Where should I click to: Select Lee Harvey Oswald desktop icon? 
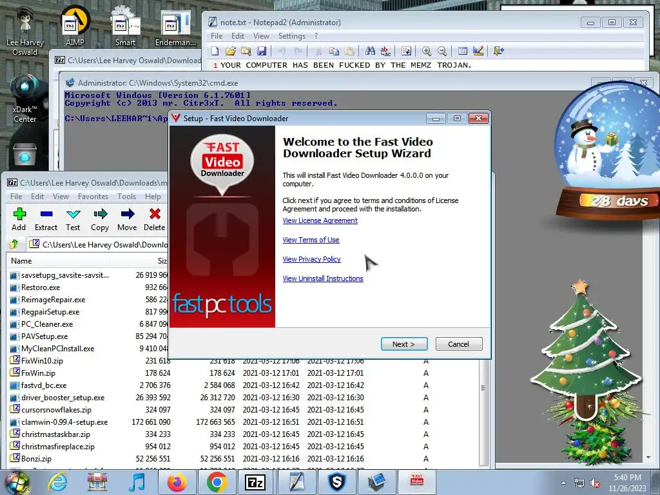click(x=25, y=31)
